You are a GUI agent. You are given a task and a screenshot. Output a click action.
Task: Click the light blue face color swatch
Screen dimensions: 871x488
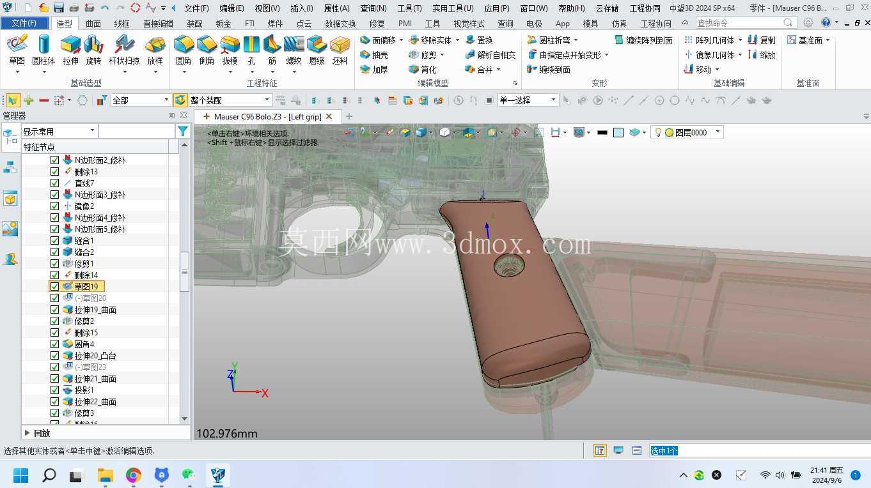pyautogui.click(x=618, y=133)
